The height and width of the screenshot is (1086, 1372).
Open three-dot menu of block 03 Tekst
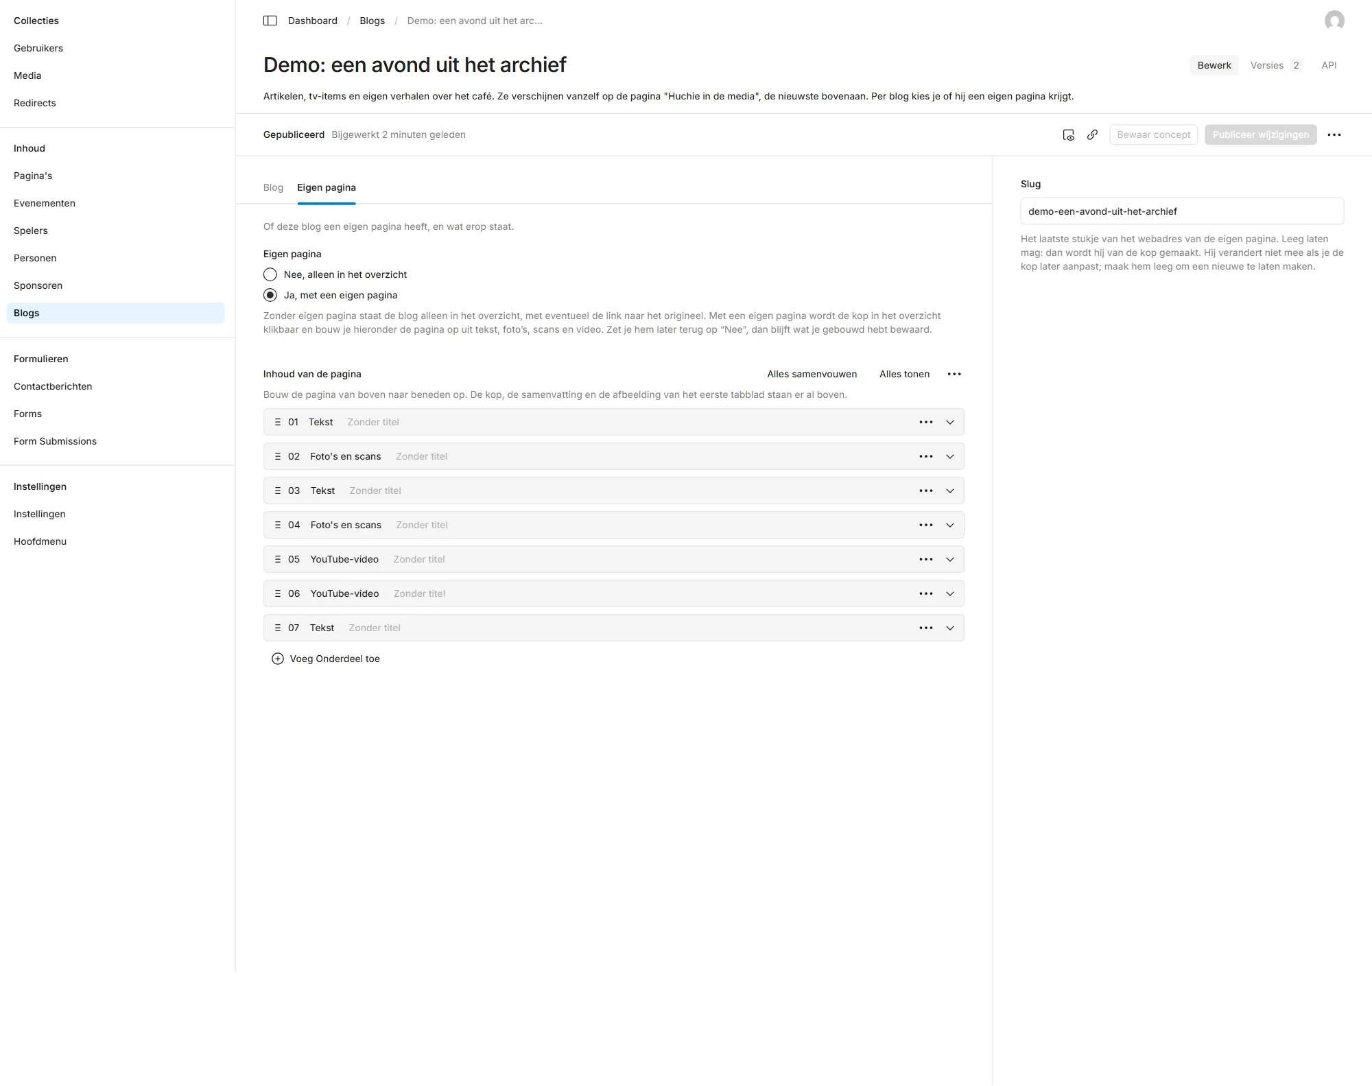926,491
